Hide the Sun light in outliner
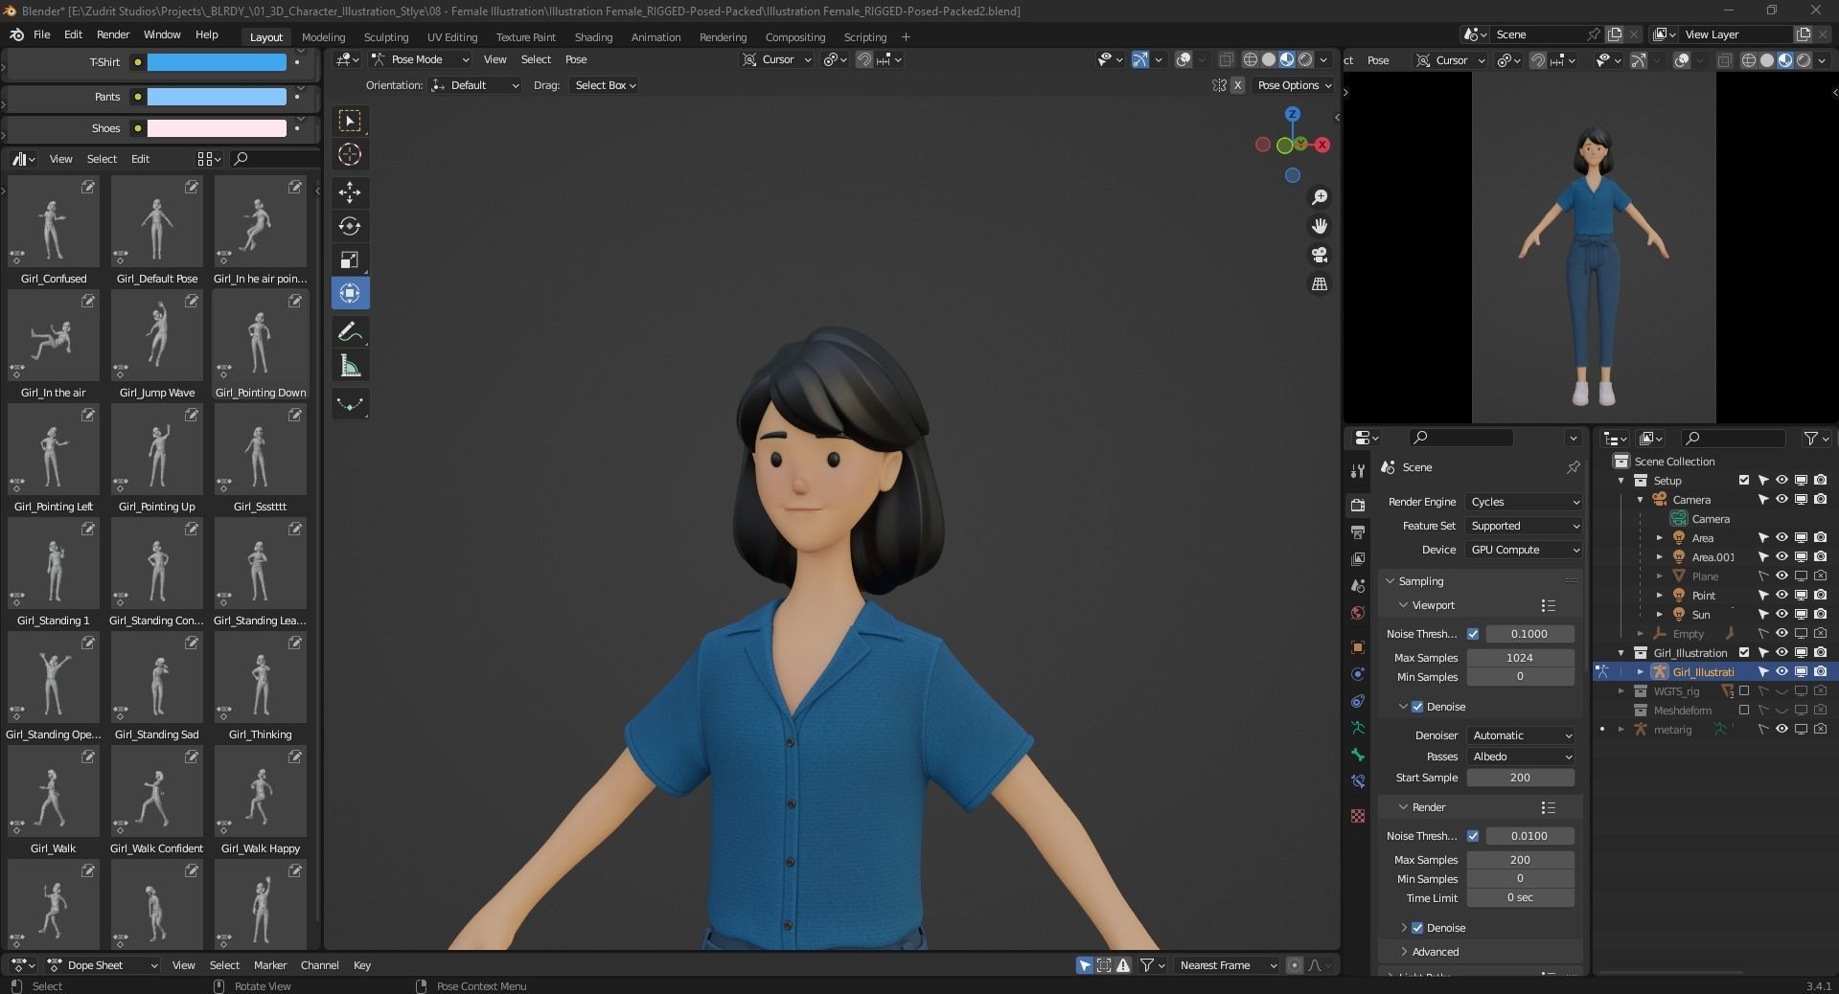Viewport: 1839px width, 994px height. (1782, 615)
